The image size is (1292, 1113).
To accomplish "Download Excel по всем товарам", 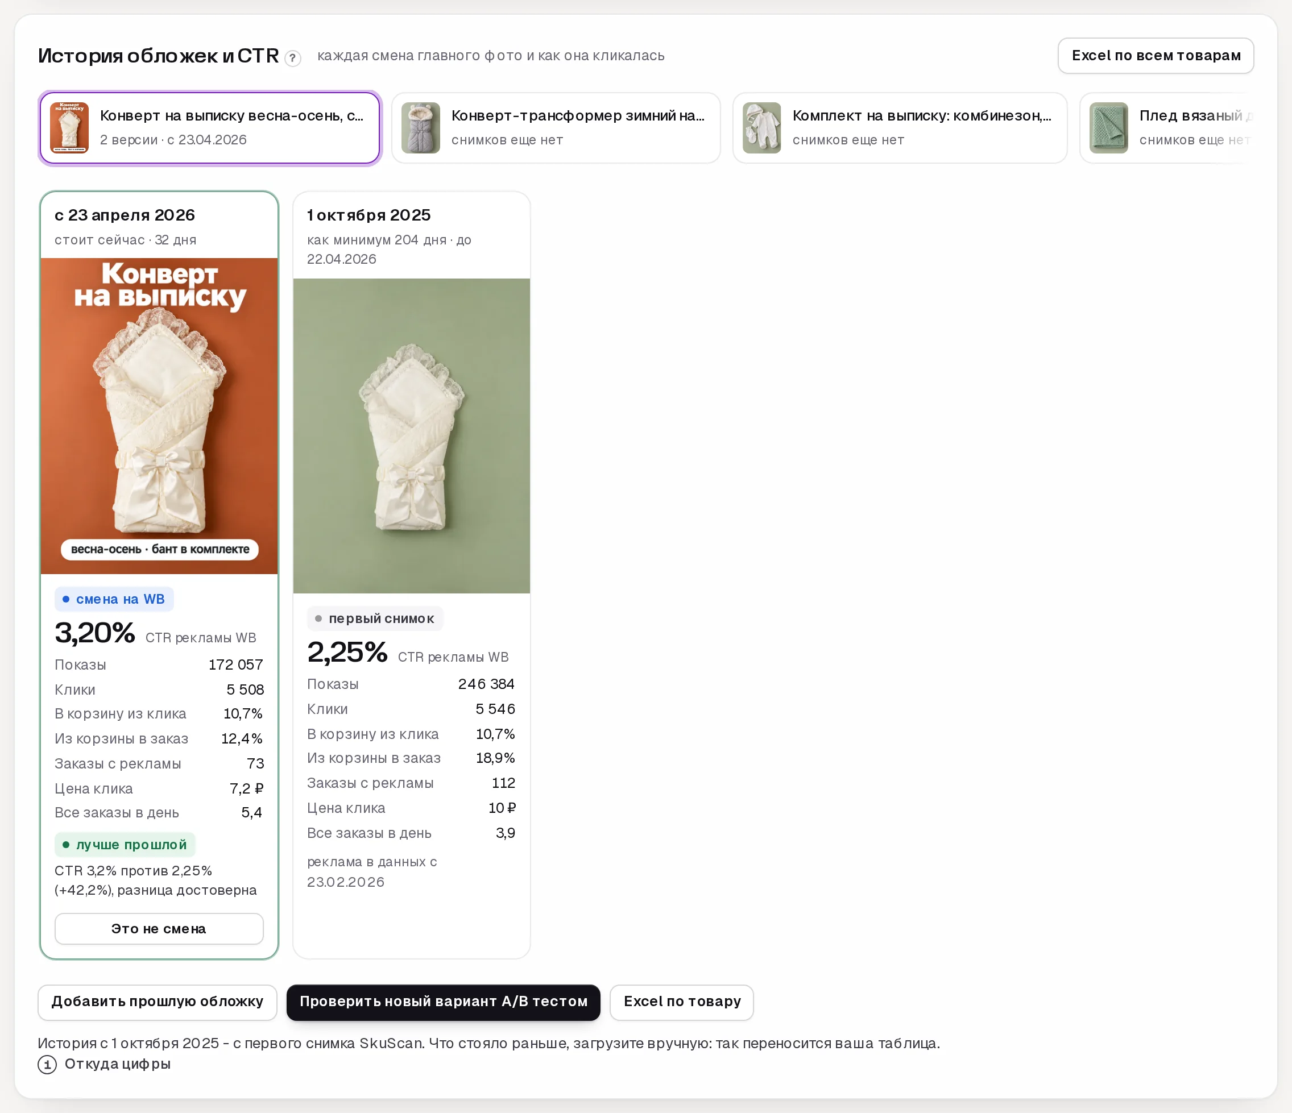I will click(1156, 56).
